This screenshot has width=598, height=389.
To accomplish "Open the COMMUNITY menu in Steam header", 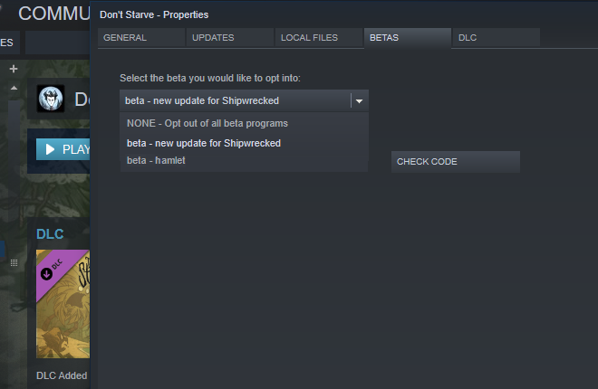I will coord(53,13).
